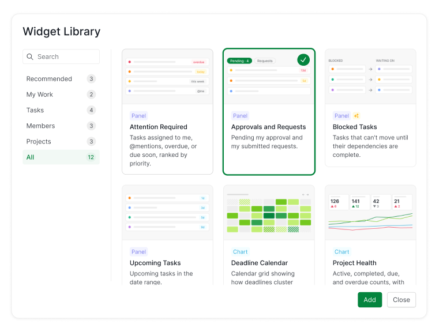The width and height of the screenshot is (443, 332).
Task: Click the Panel tag on Upcoming Tasks
Action: coord(138,252)
